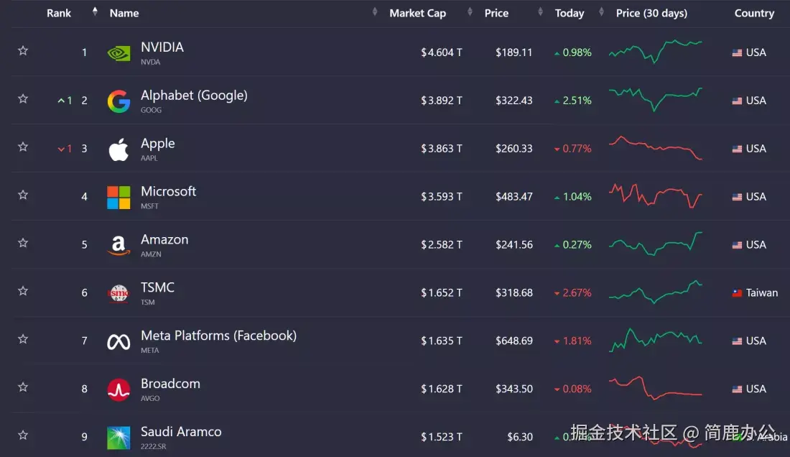The height and width of the screenshot is (457, 790).
Task: Open the Microsoft company link
Action: tap(168, 192)
